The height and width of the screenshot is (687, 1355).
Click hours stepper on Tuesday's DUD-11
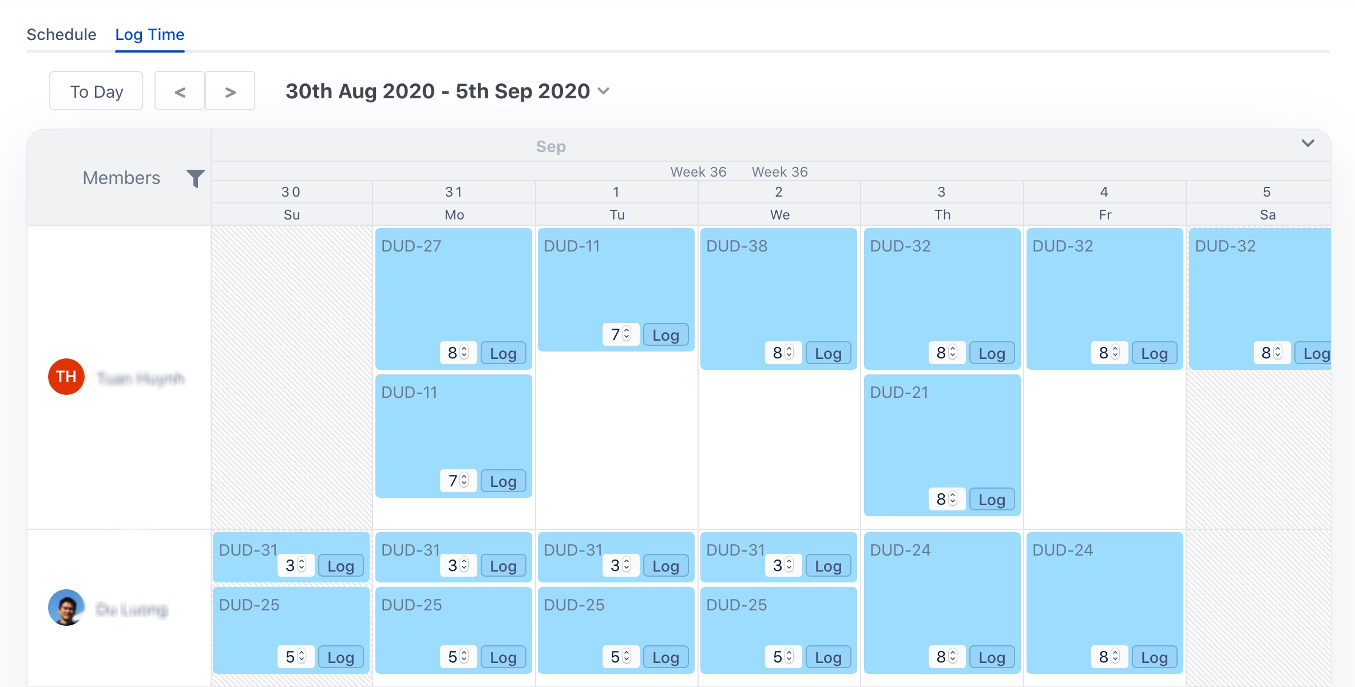point(627,334)
